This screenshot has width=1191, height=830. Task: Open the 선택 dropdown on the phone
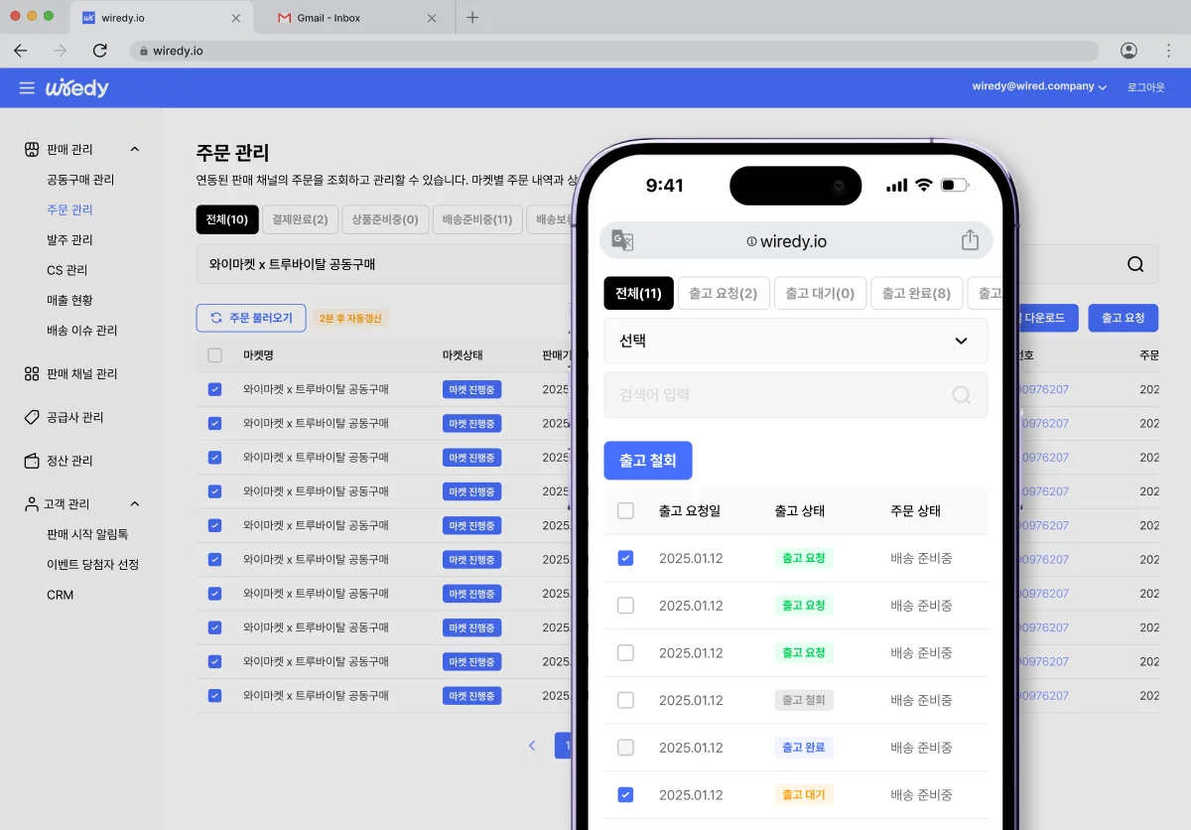pyautogui.click(x=795, y=341)
